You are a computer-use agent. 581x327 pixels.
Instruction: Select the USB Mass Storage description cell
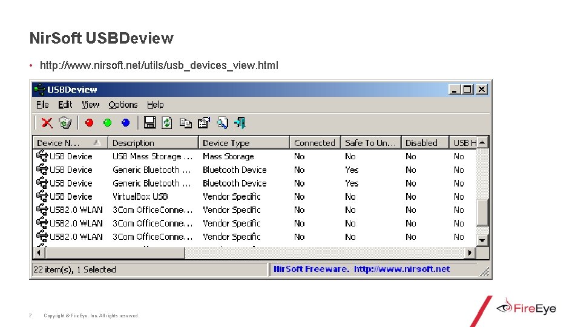coord(153,156)
